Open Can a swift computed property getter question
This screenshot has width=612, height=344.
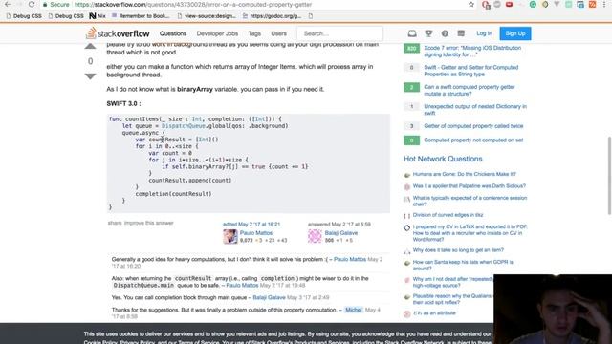click(x=470, y=90)
